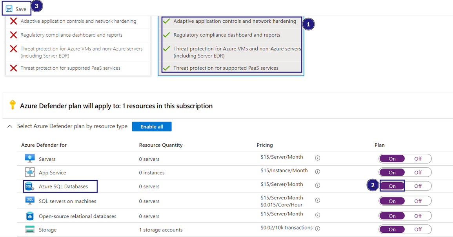Open pricing info icon for SQL servers on machines
453x237 pixels.
[318, 200]
